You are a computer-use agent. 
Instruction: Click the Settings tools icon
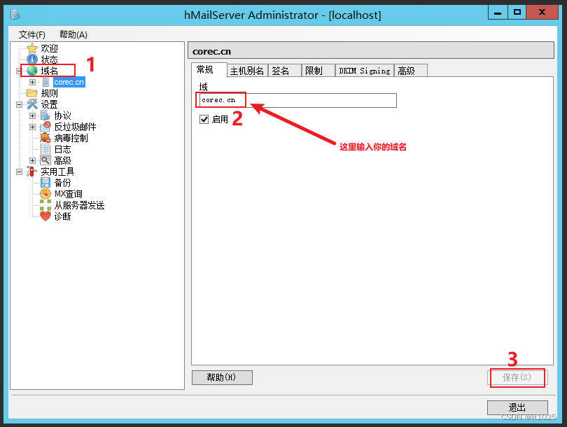[32, 104]
